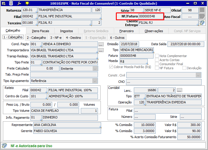Click the NF-e status icon in status bar
The height and width of the screenshot is (150, 208).
(4, 146)
